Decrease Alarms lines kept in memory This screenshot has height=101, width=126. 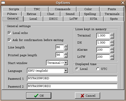[112, 51]
